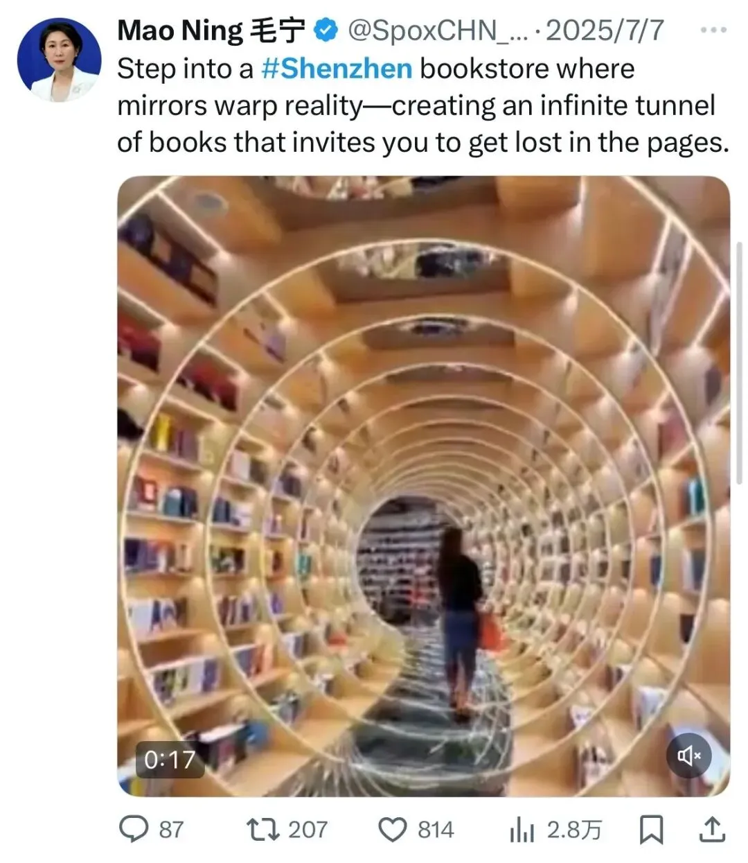748x863 pixels.
Task: Unmute the video with speaker icon
Action: pyautogui.click(x=688, y=756)
